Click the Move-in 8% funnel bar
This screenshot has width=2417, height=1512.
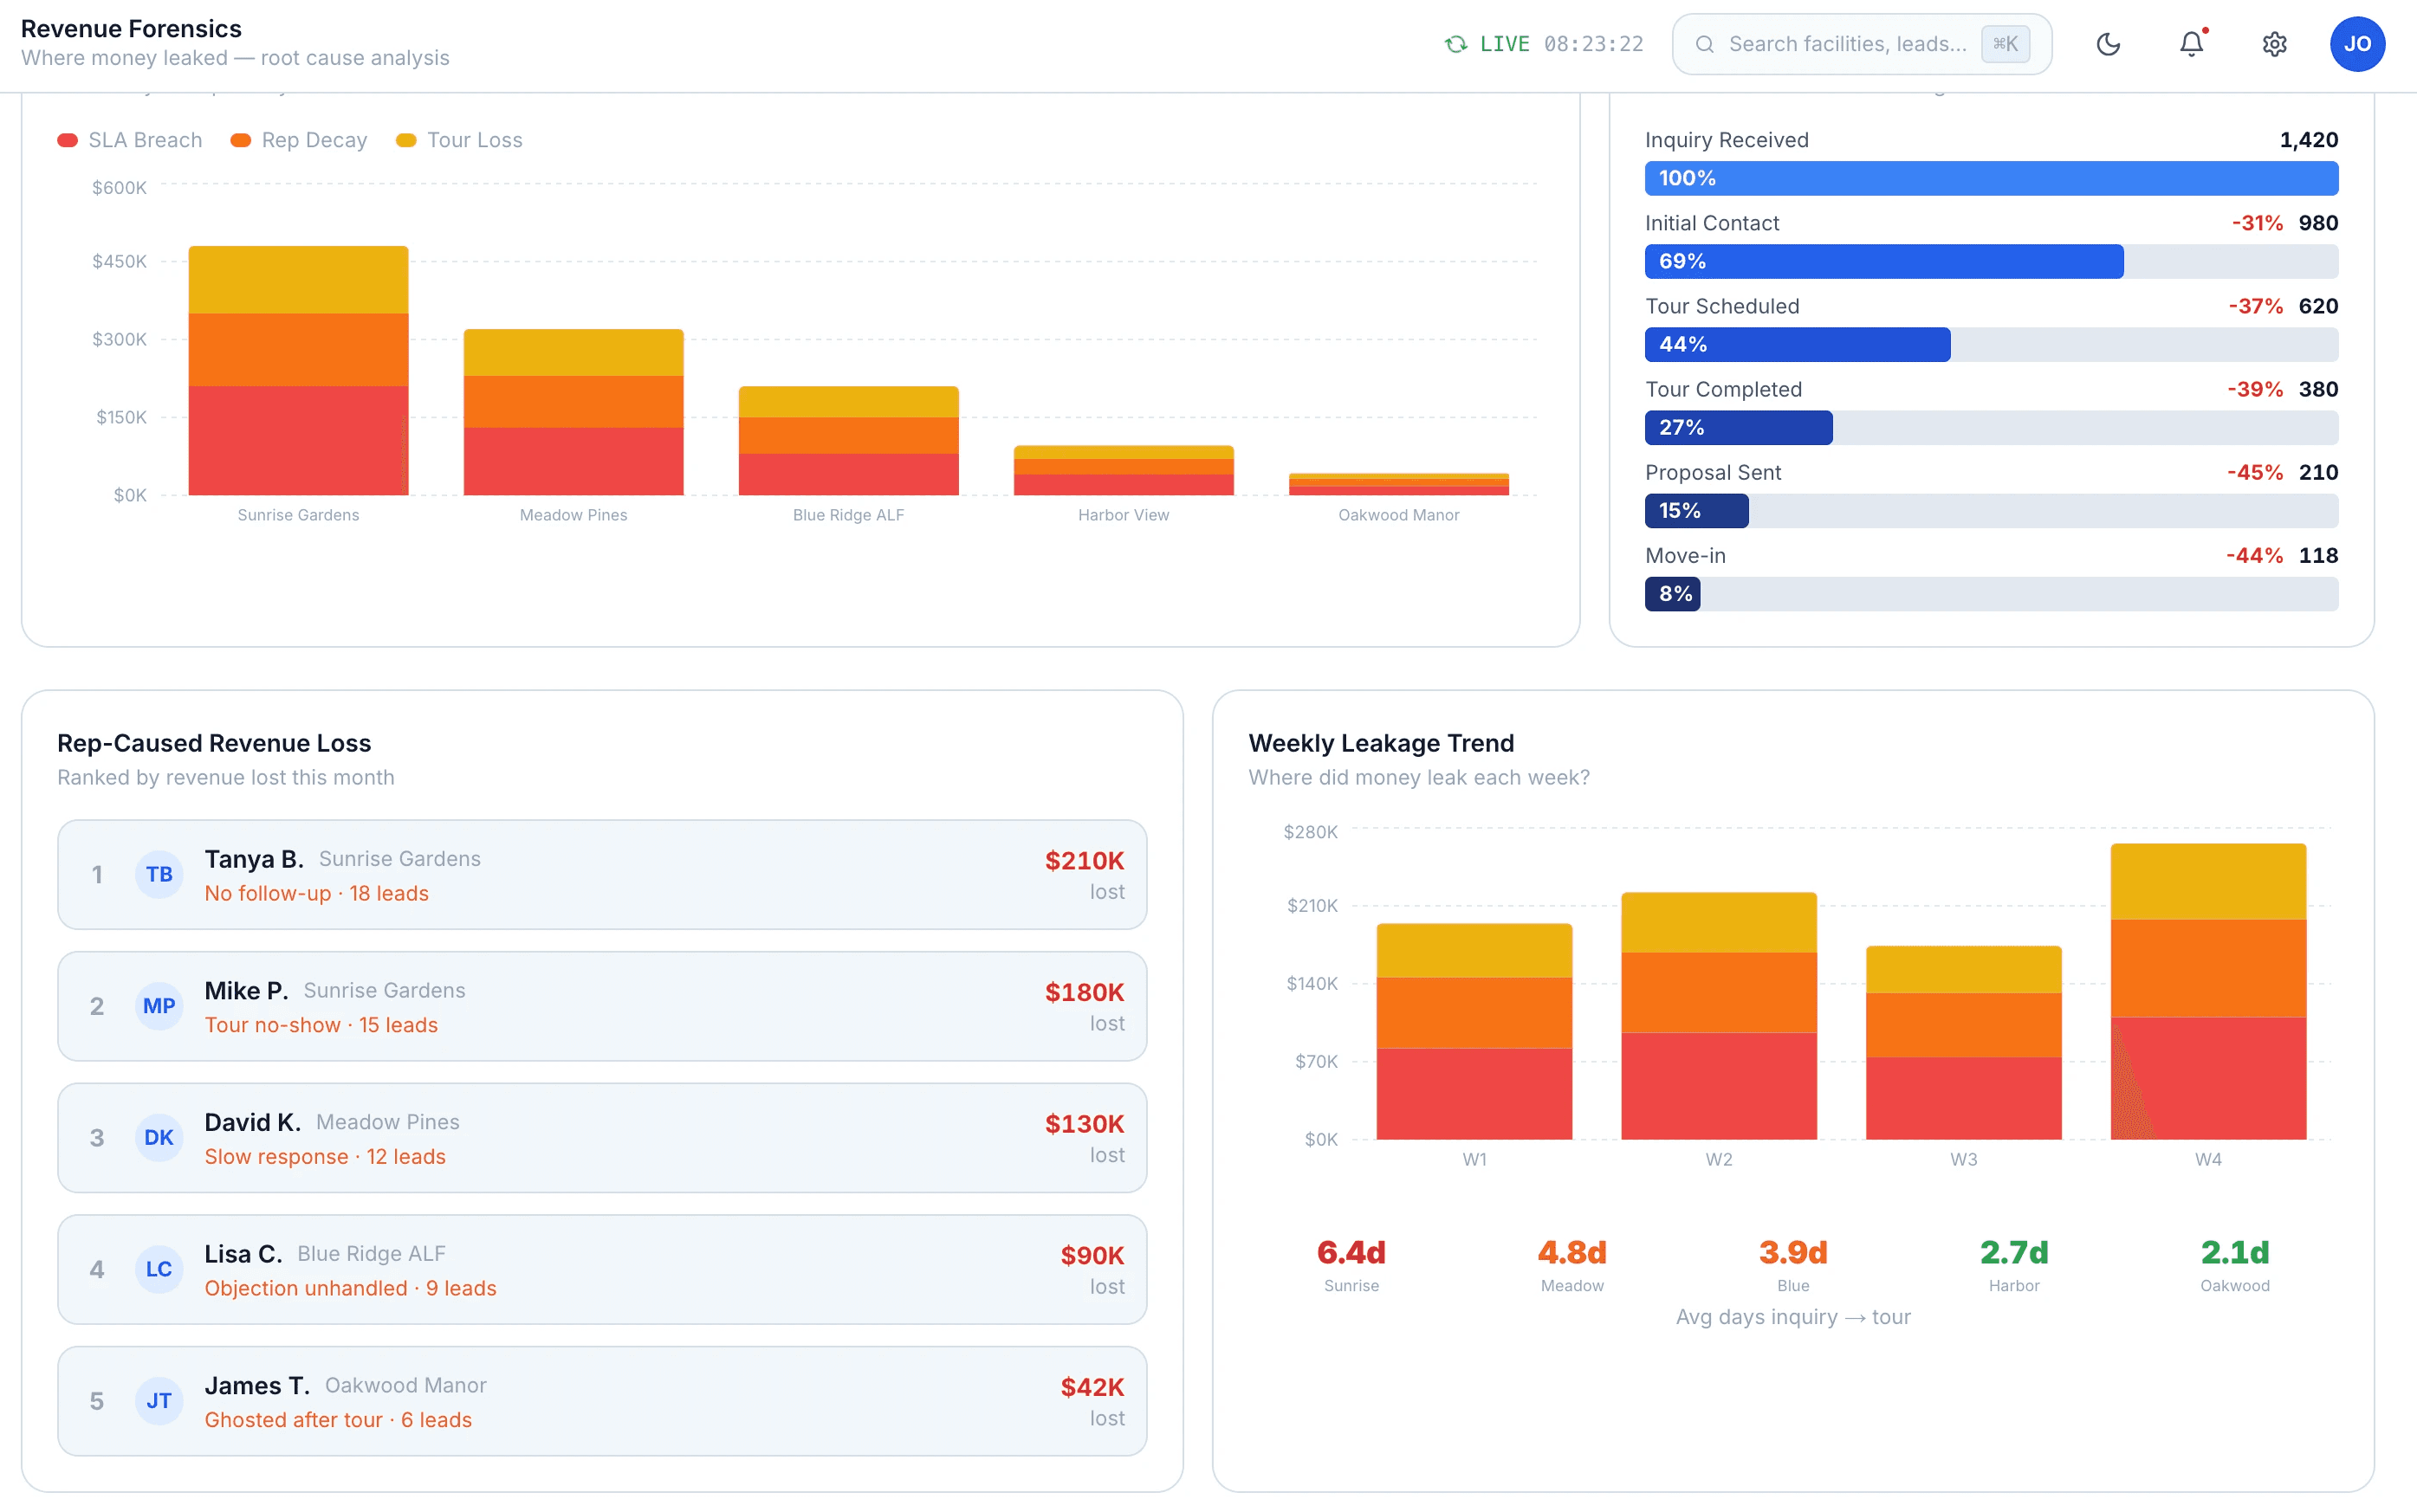click(1673, 594)
